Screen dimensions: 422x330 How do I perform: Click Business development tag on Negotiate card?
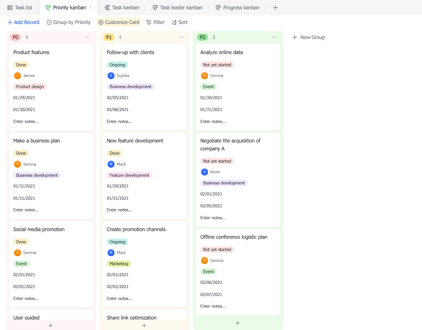coord(224,183)
